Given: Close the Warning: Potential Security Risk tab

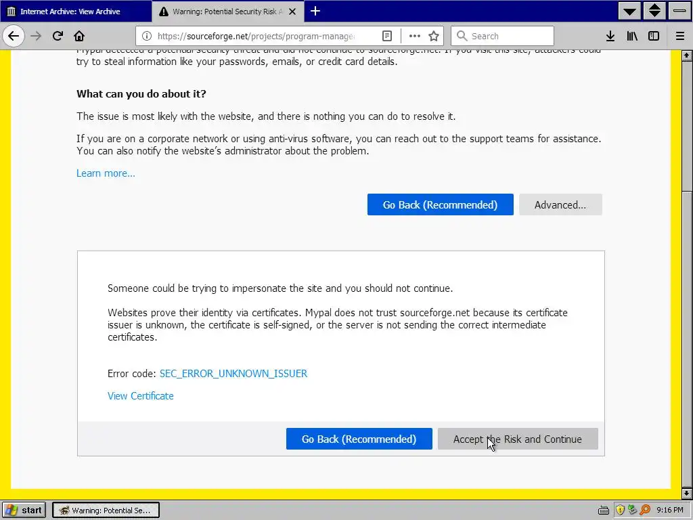Looking at the screenshot, I should (292, 12).
